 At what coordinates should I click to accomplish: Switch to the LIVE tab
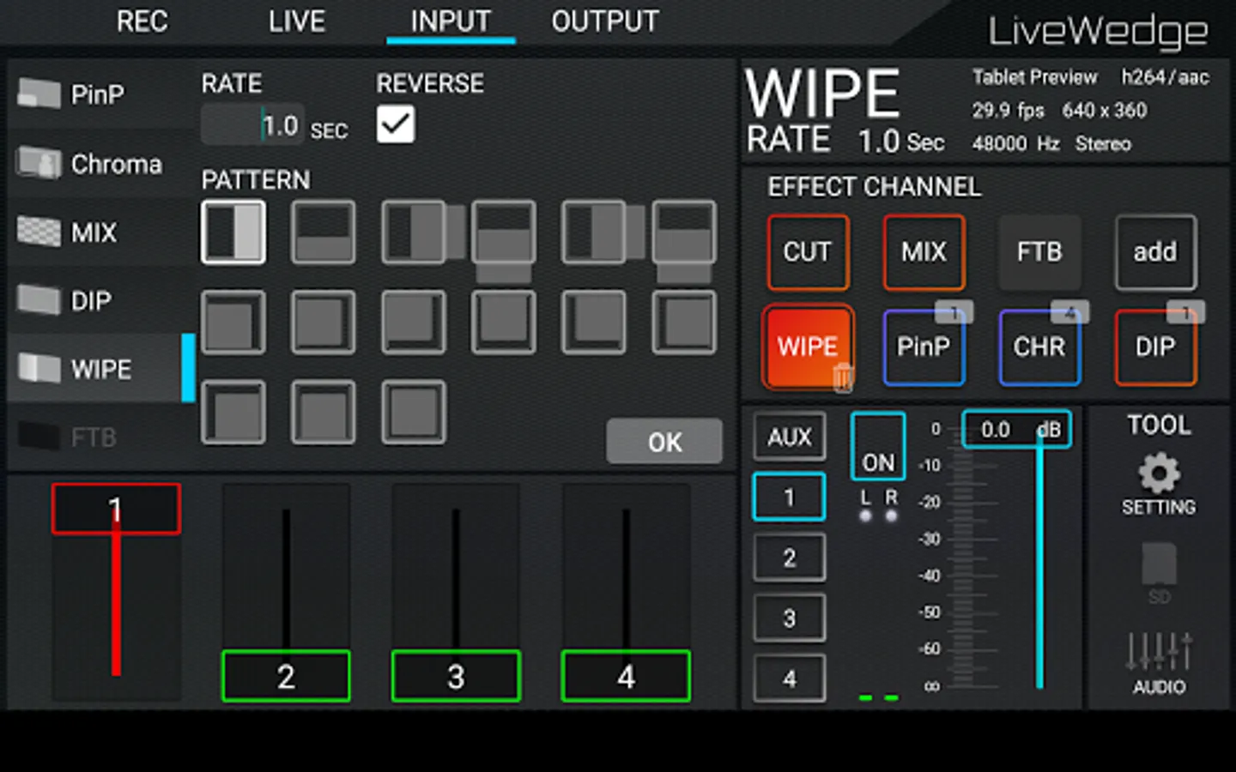pos(296,21)
